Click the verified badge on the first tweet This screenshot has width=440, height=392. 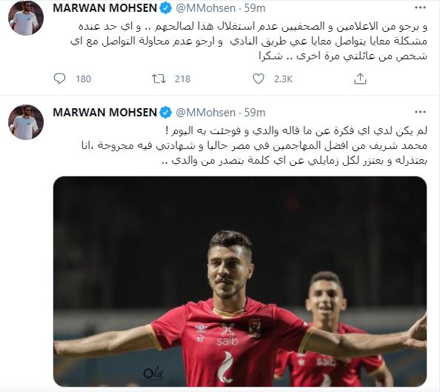[x=166, y=8]
